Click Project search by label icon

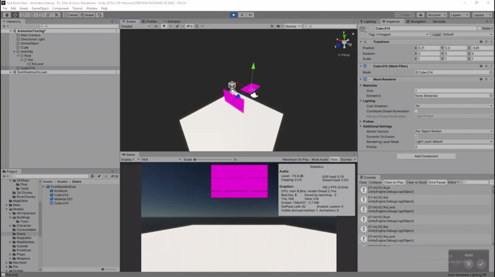99,177
